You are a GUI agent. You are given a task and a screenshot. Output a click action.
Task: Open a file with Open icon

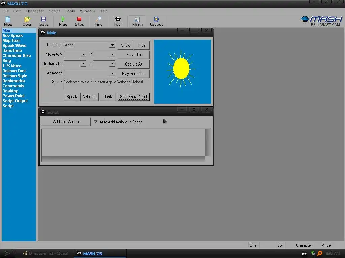(x=27, y=21)
